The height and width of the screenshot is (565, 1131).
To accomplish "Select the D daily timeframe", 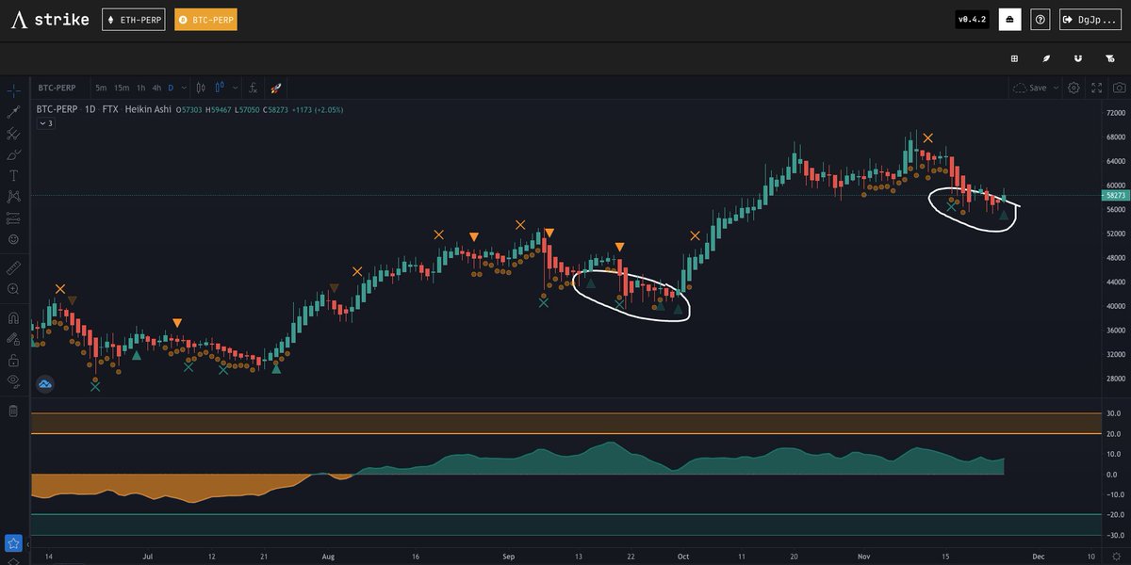I will click(171, 88).
